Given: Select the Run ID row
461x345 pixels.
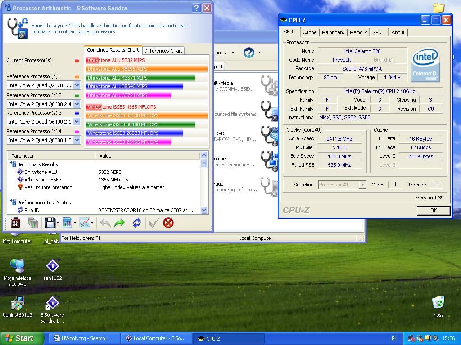Looking at the screenshot, I should tap(104, 210).
